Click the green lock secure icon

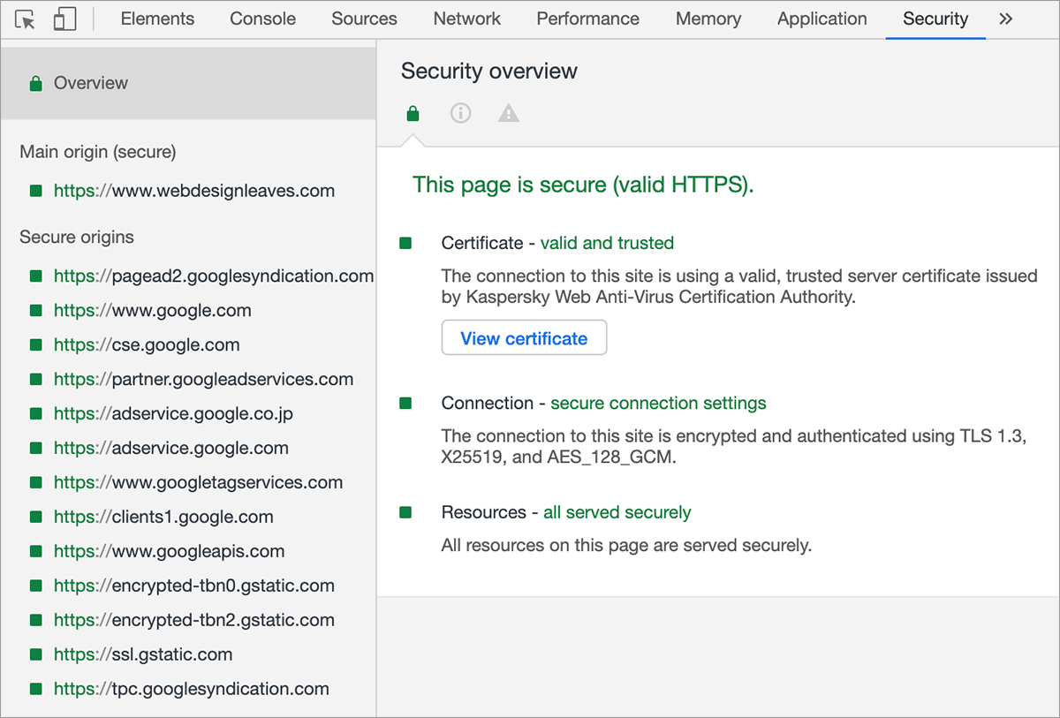[413, 114]
